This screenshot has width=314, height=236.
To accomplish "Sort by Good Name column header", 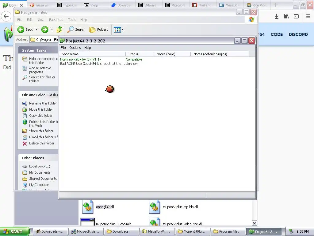I will pyautogui.click(x=93, y=54).
